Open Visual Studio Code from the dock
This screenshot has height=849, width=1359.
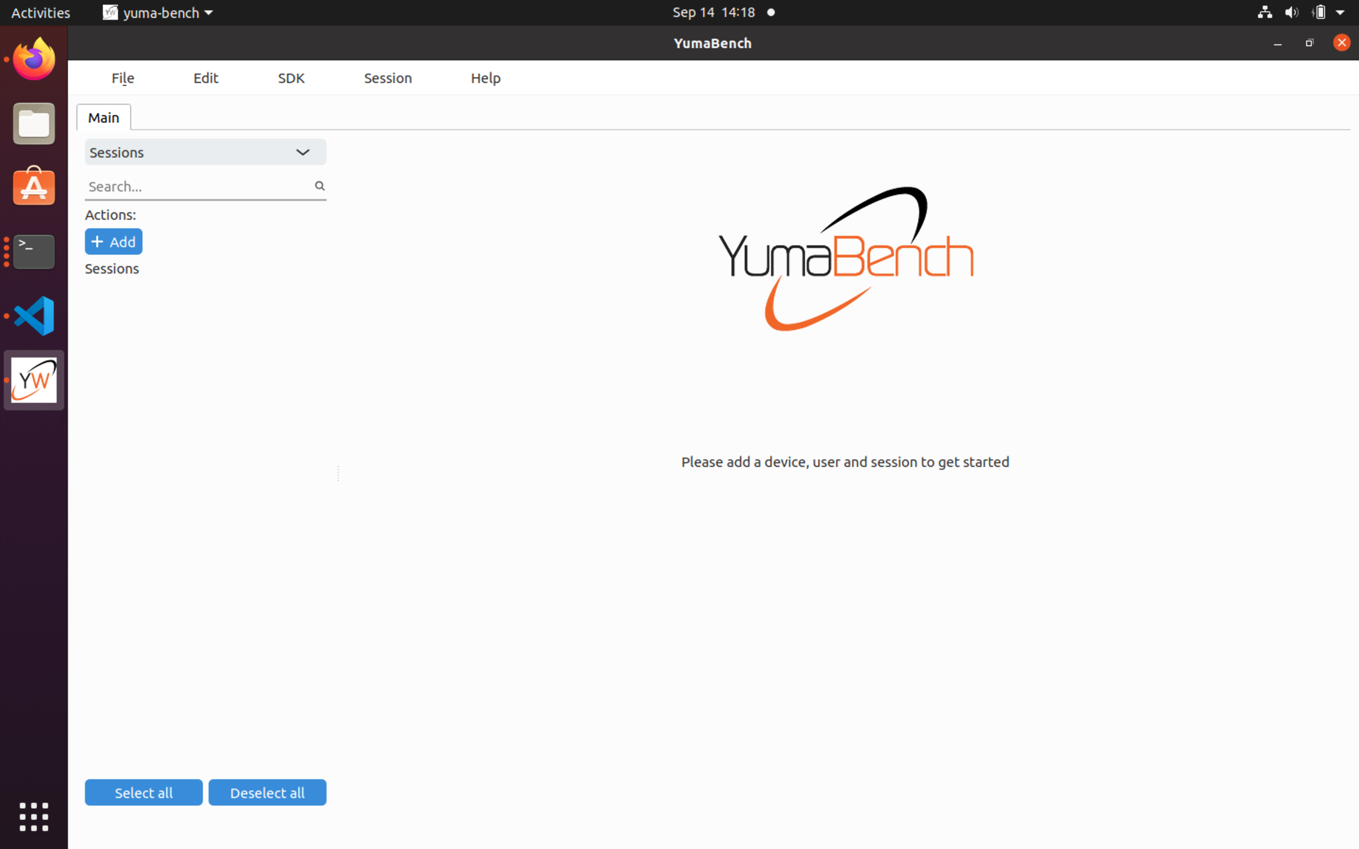[x=33, y=315]
